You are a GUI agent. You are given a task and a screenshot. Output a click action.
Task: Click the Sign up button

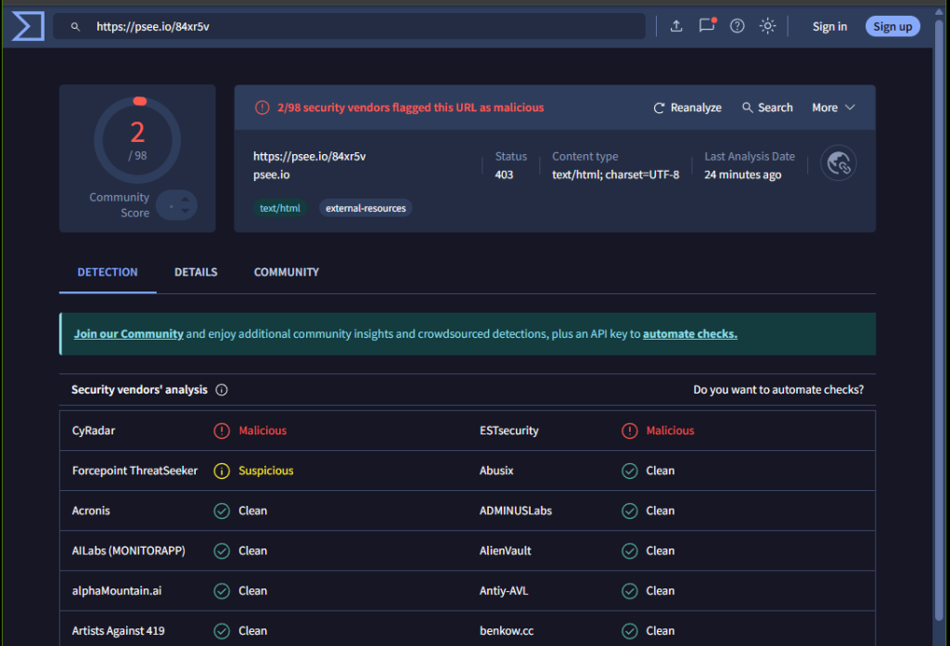point(892,27)
